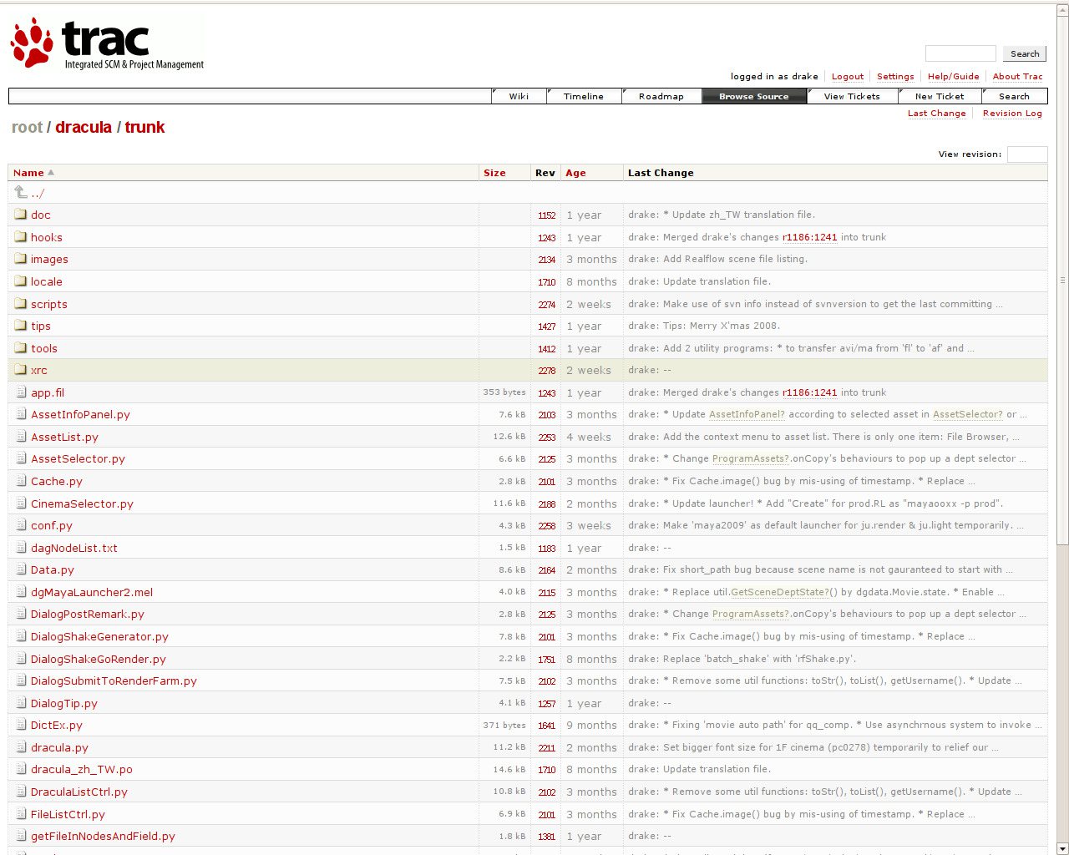Viewport: 1069px width, 855px height.
Task: Click the AssetInfoPanel.py file icon
Action: pyautogui.click(x=22, y=414)
